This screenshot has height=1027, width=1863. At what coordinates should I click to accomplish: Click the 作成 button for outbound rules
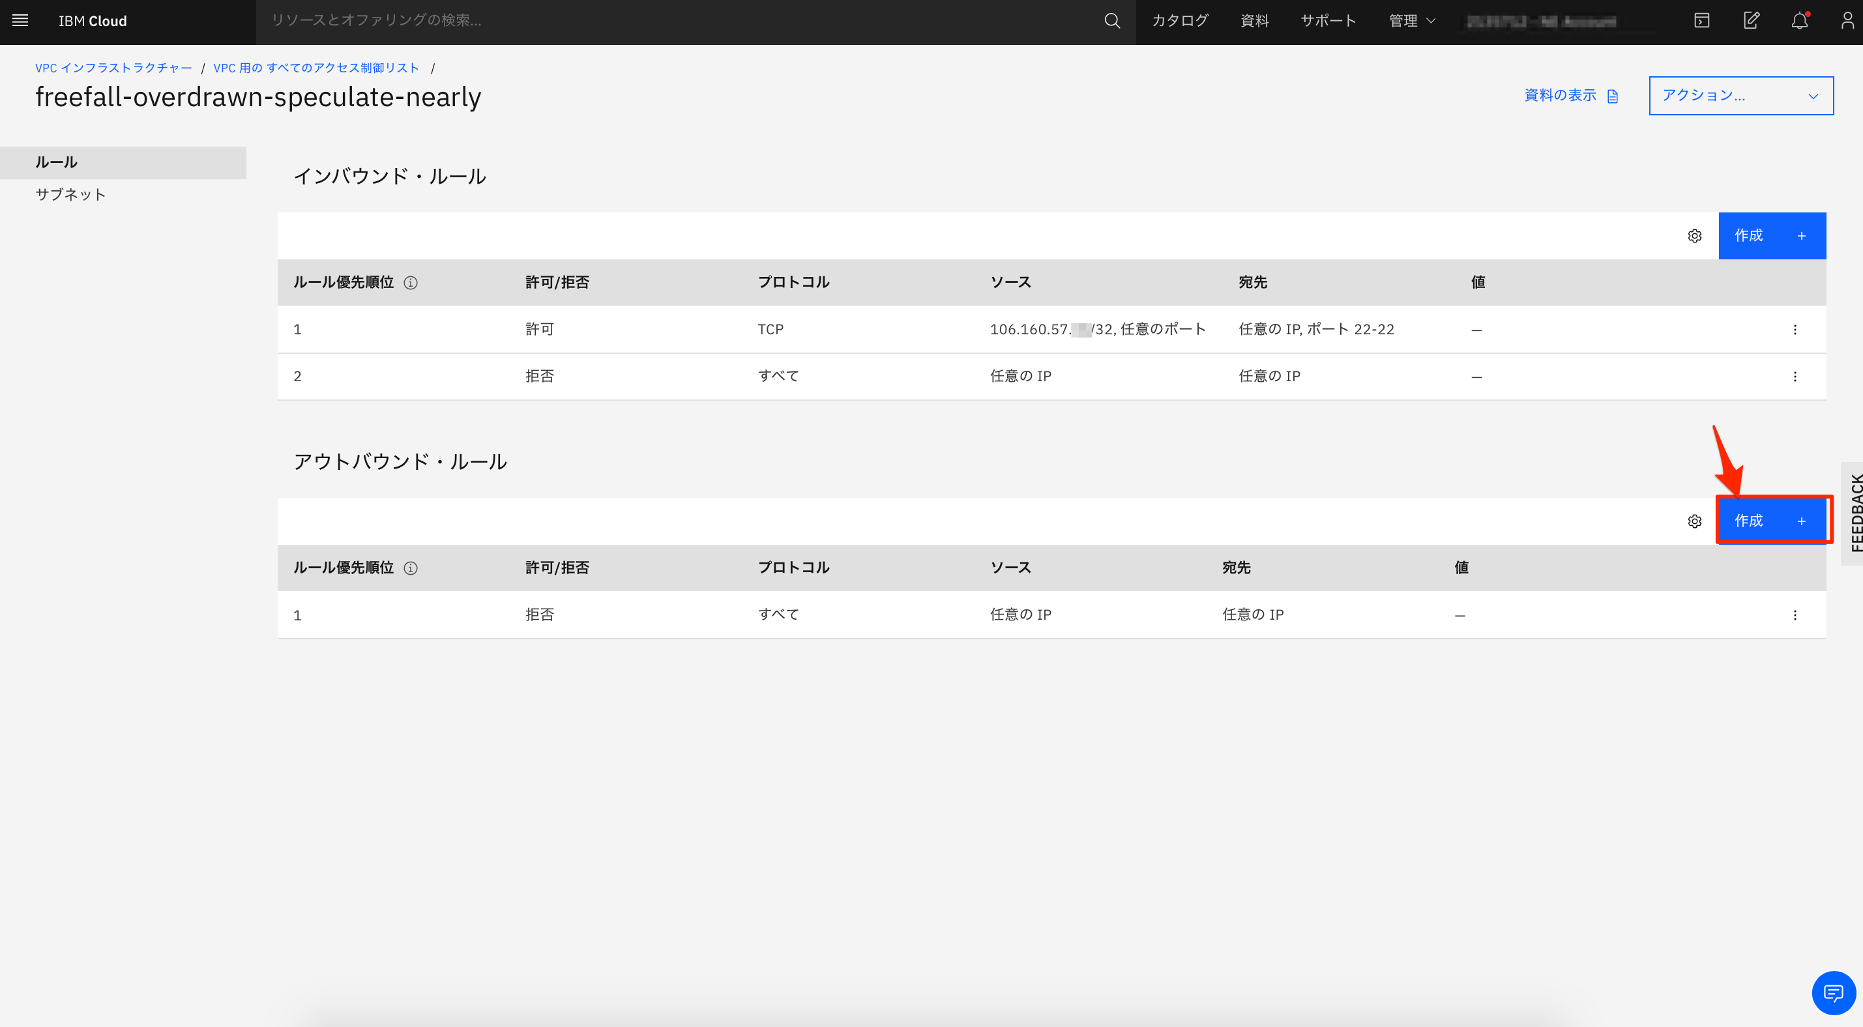pos(1772,521)
